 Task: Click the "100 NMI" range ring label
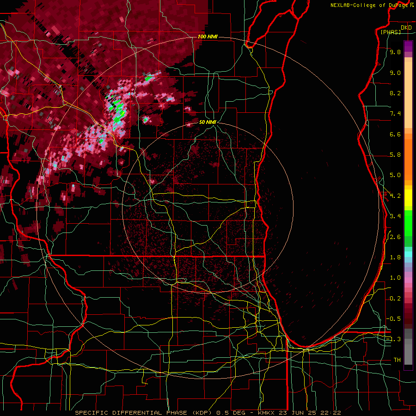(x=208, y=37)
